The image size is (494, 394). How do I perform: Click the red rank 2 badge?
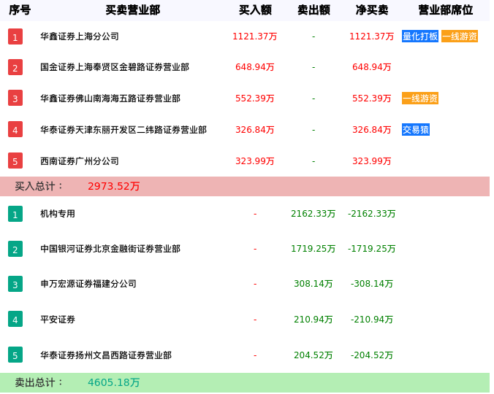coord(15,67)
